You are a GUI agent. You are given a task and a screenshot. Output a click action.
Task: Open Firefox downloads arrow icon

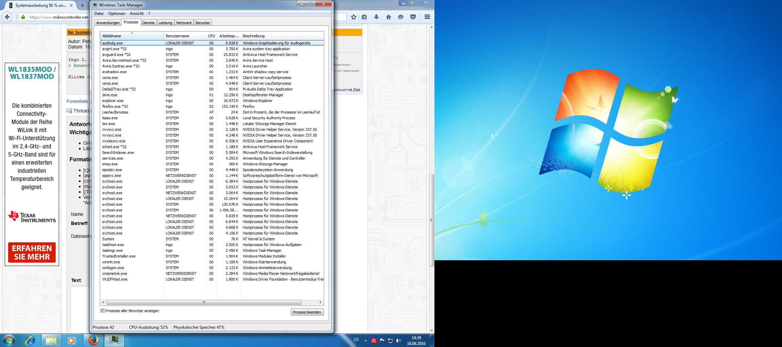pos(376,17)
